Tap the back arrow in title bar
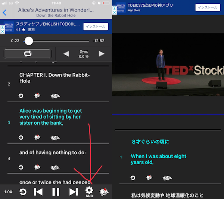 4,13
